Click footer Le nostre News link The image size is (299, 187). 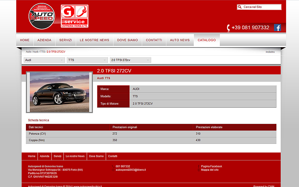[x=75, y=156]
